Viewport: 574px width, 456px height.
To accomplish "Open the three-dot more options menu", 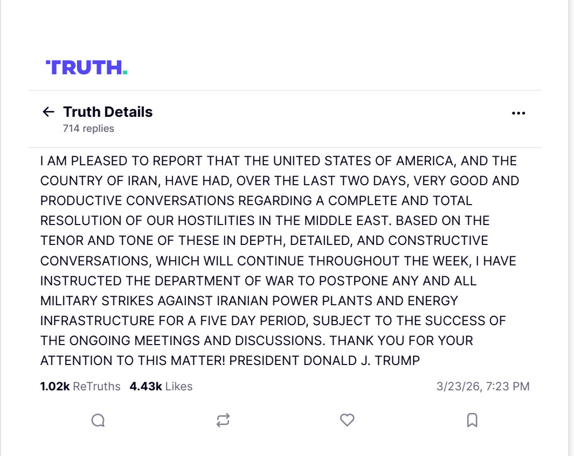I will pos(518,113).
